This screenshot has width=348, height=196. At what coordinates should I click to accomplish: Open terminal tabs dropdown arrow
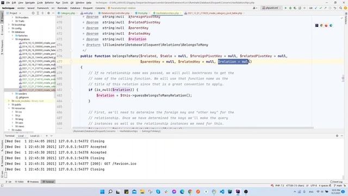(x=52, y=136)
